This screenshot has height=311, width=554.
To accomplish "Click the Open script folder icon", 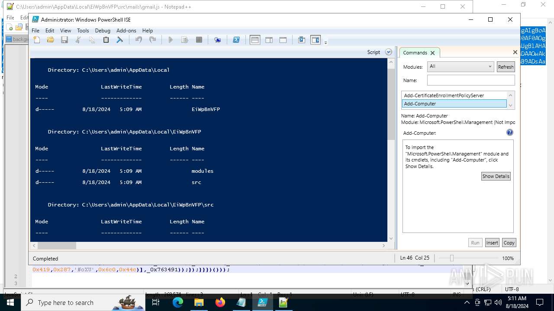I will click(x=51, y=40).
